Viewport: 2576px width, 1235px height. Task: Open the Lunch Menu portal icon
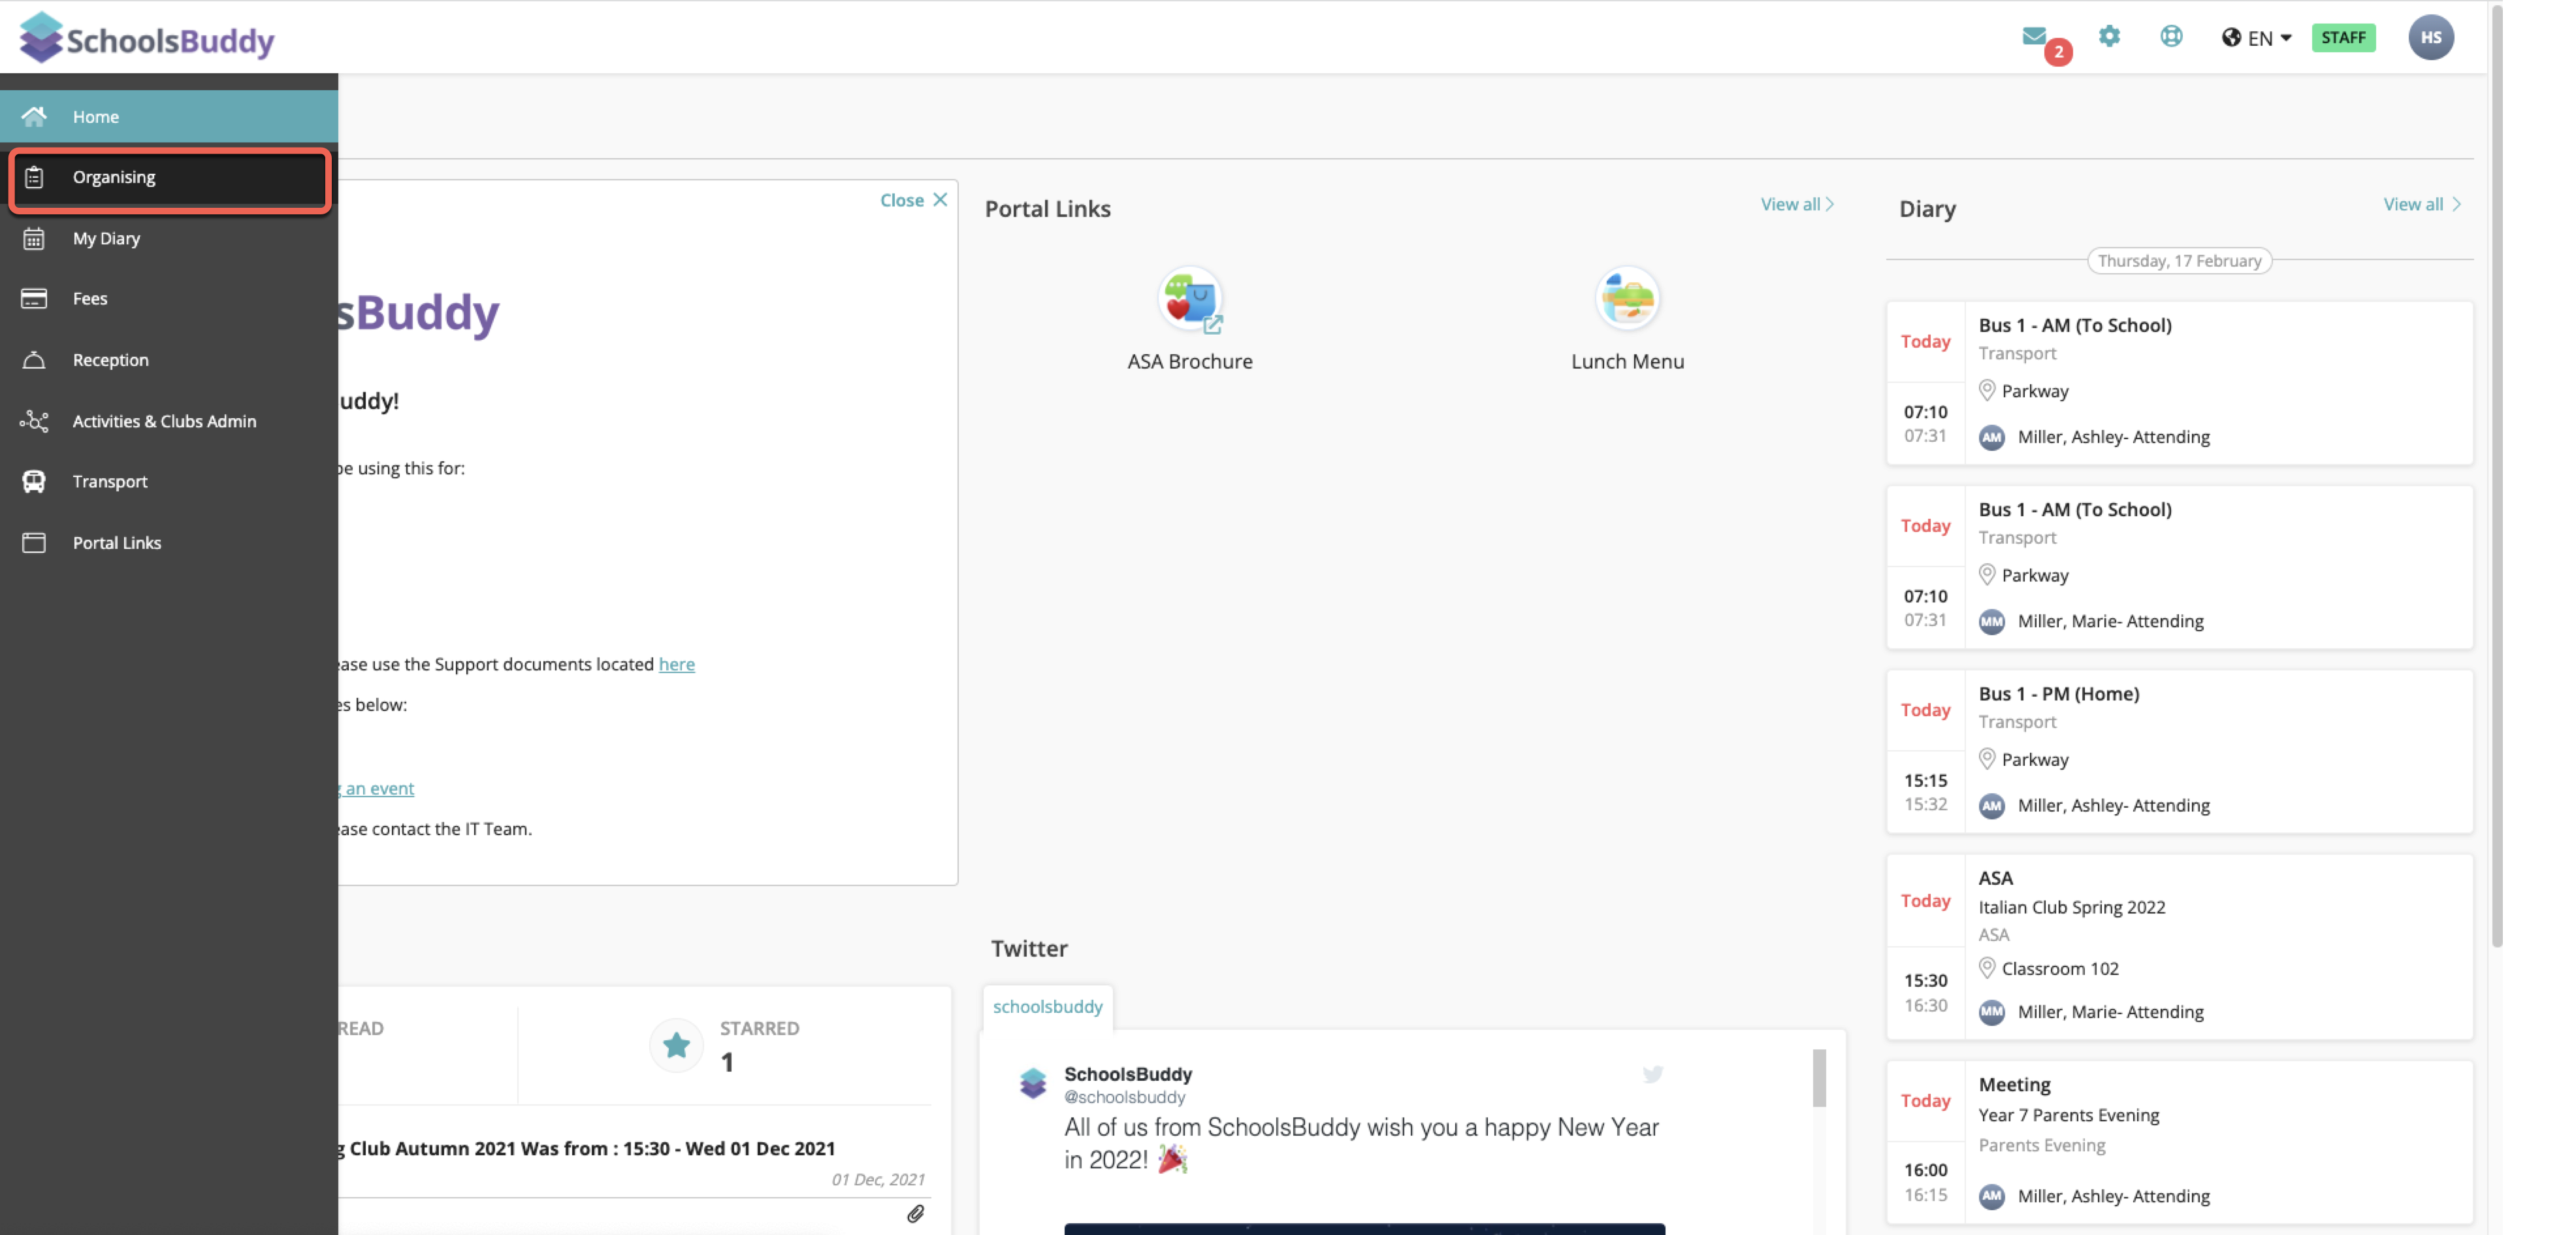coord(1627,299)
